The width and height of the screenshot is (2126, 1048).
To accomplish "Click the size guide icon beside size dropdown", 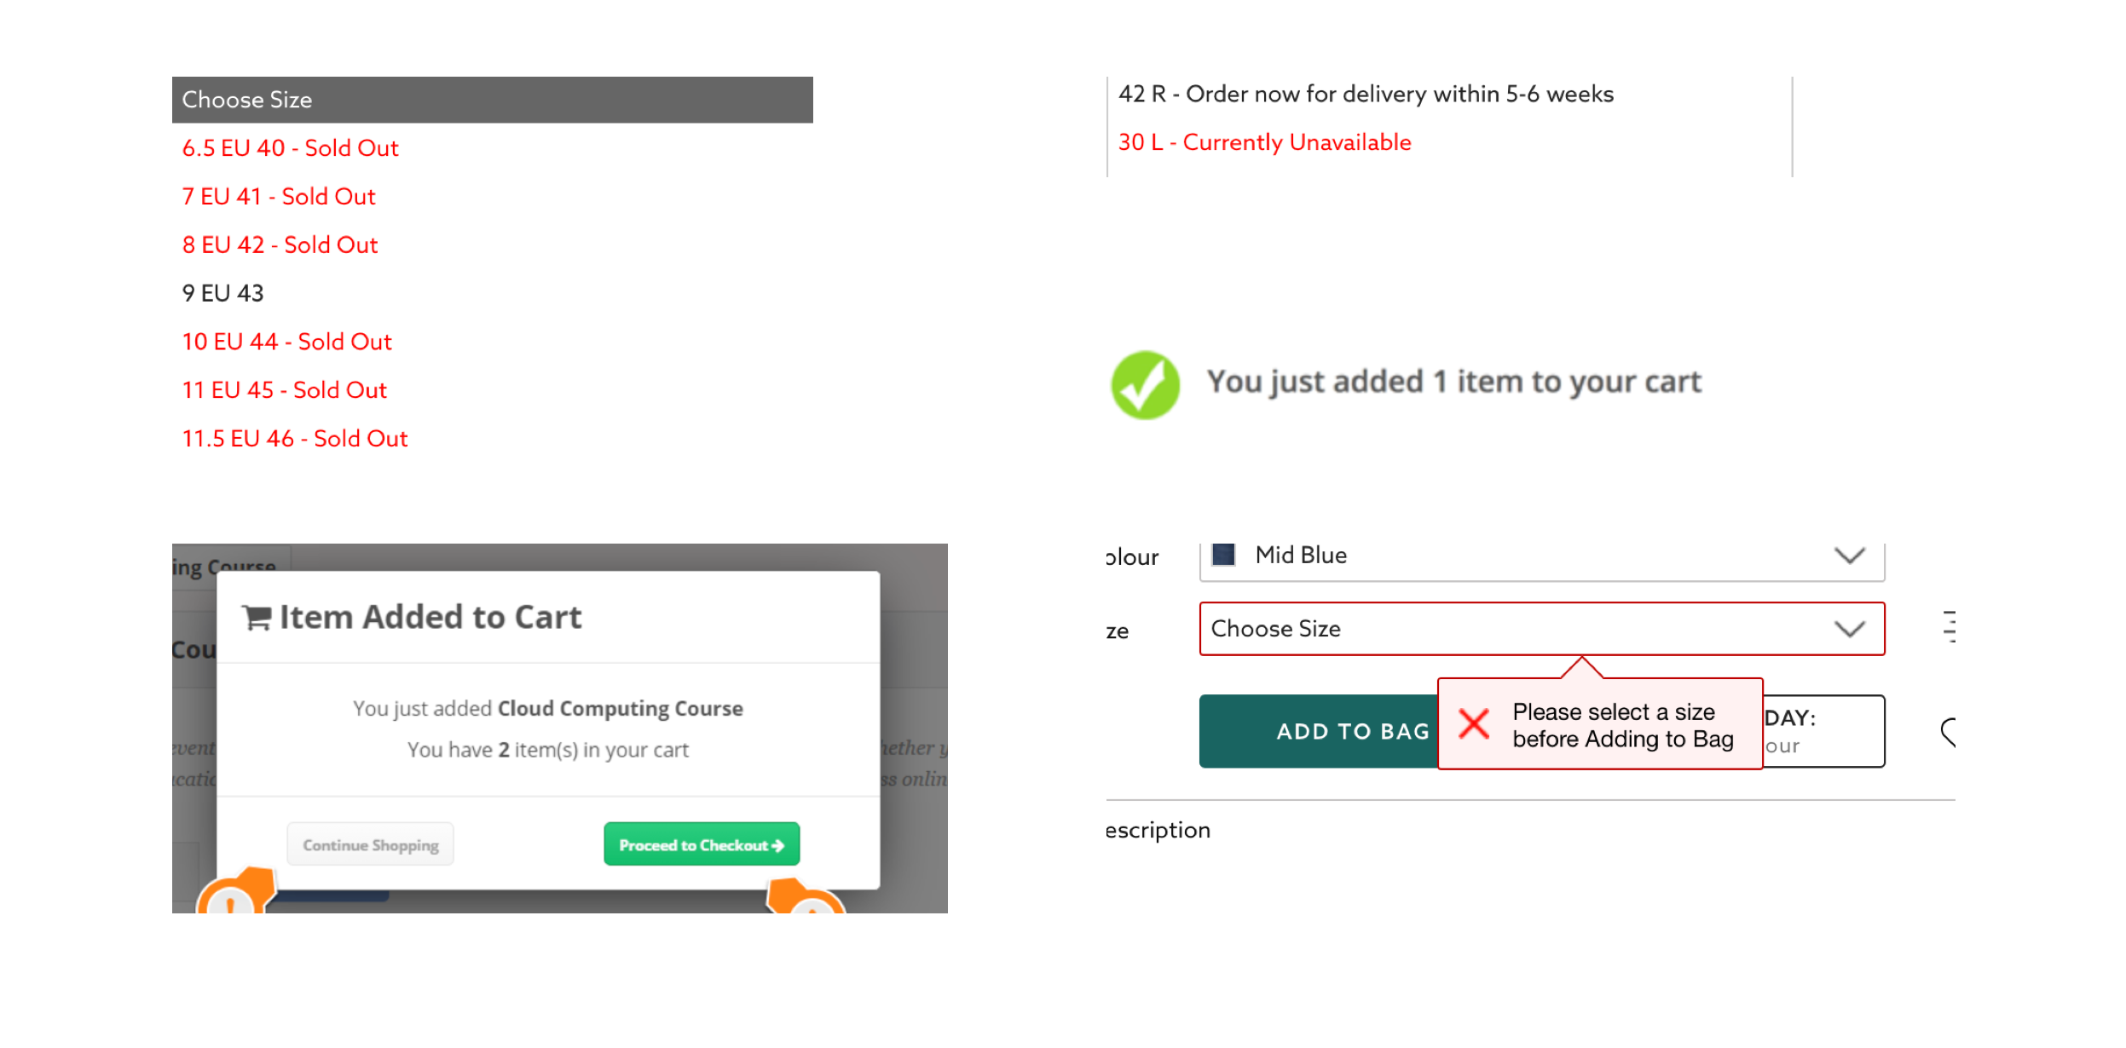I will [1949, 626].
